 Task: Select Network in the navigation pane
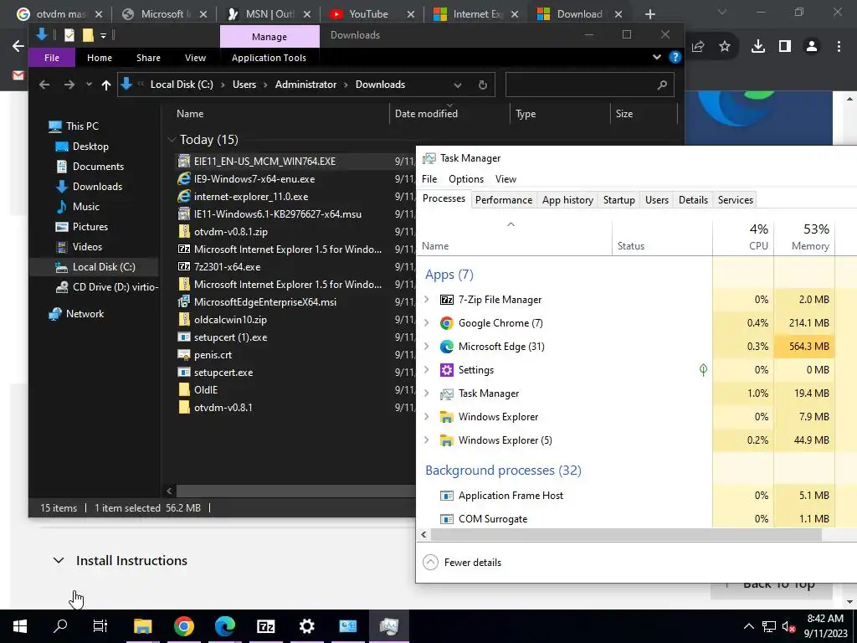click(85, 314)
